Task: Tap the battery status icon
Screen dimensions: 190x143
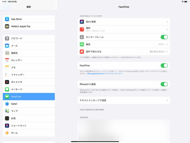Action: click(186, 2)
